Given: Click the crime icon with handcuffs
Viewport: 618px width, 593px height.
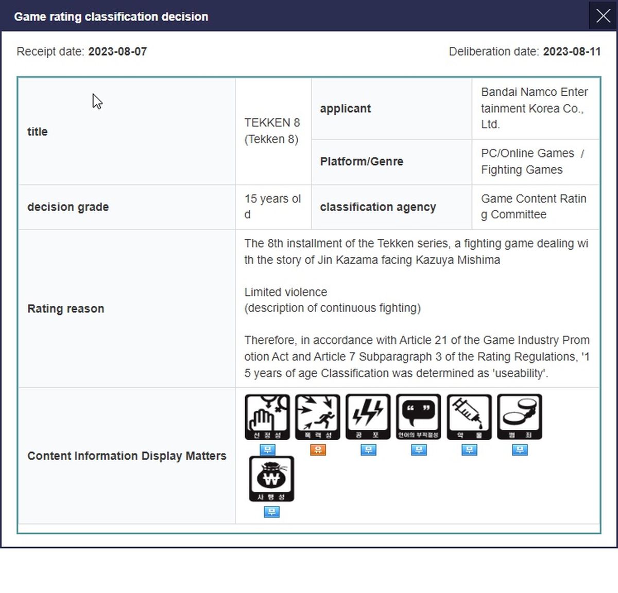Looking at the screenshot, I should 519,416.
